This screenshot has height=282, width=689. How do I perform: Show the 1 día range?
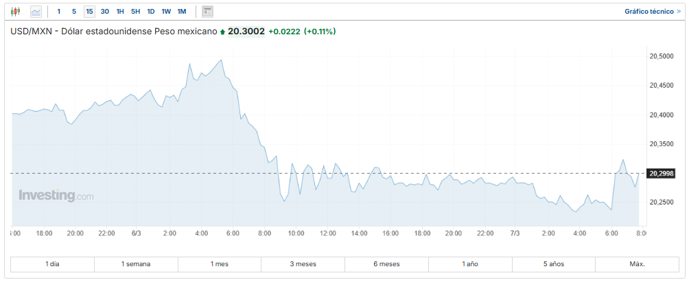click(52, 264)
